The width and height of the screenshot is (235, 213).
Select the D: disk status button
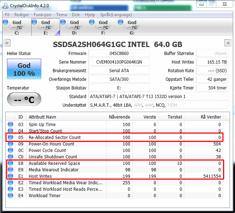click(x=74, y=27)
